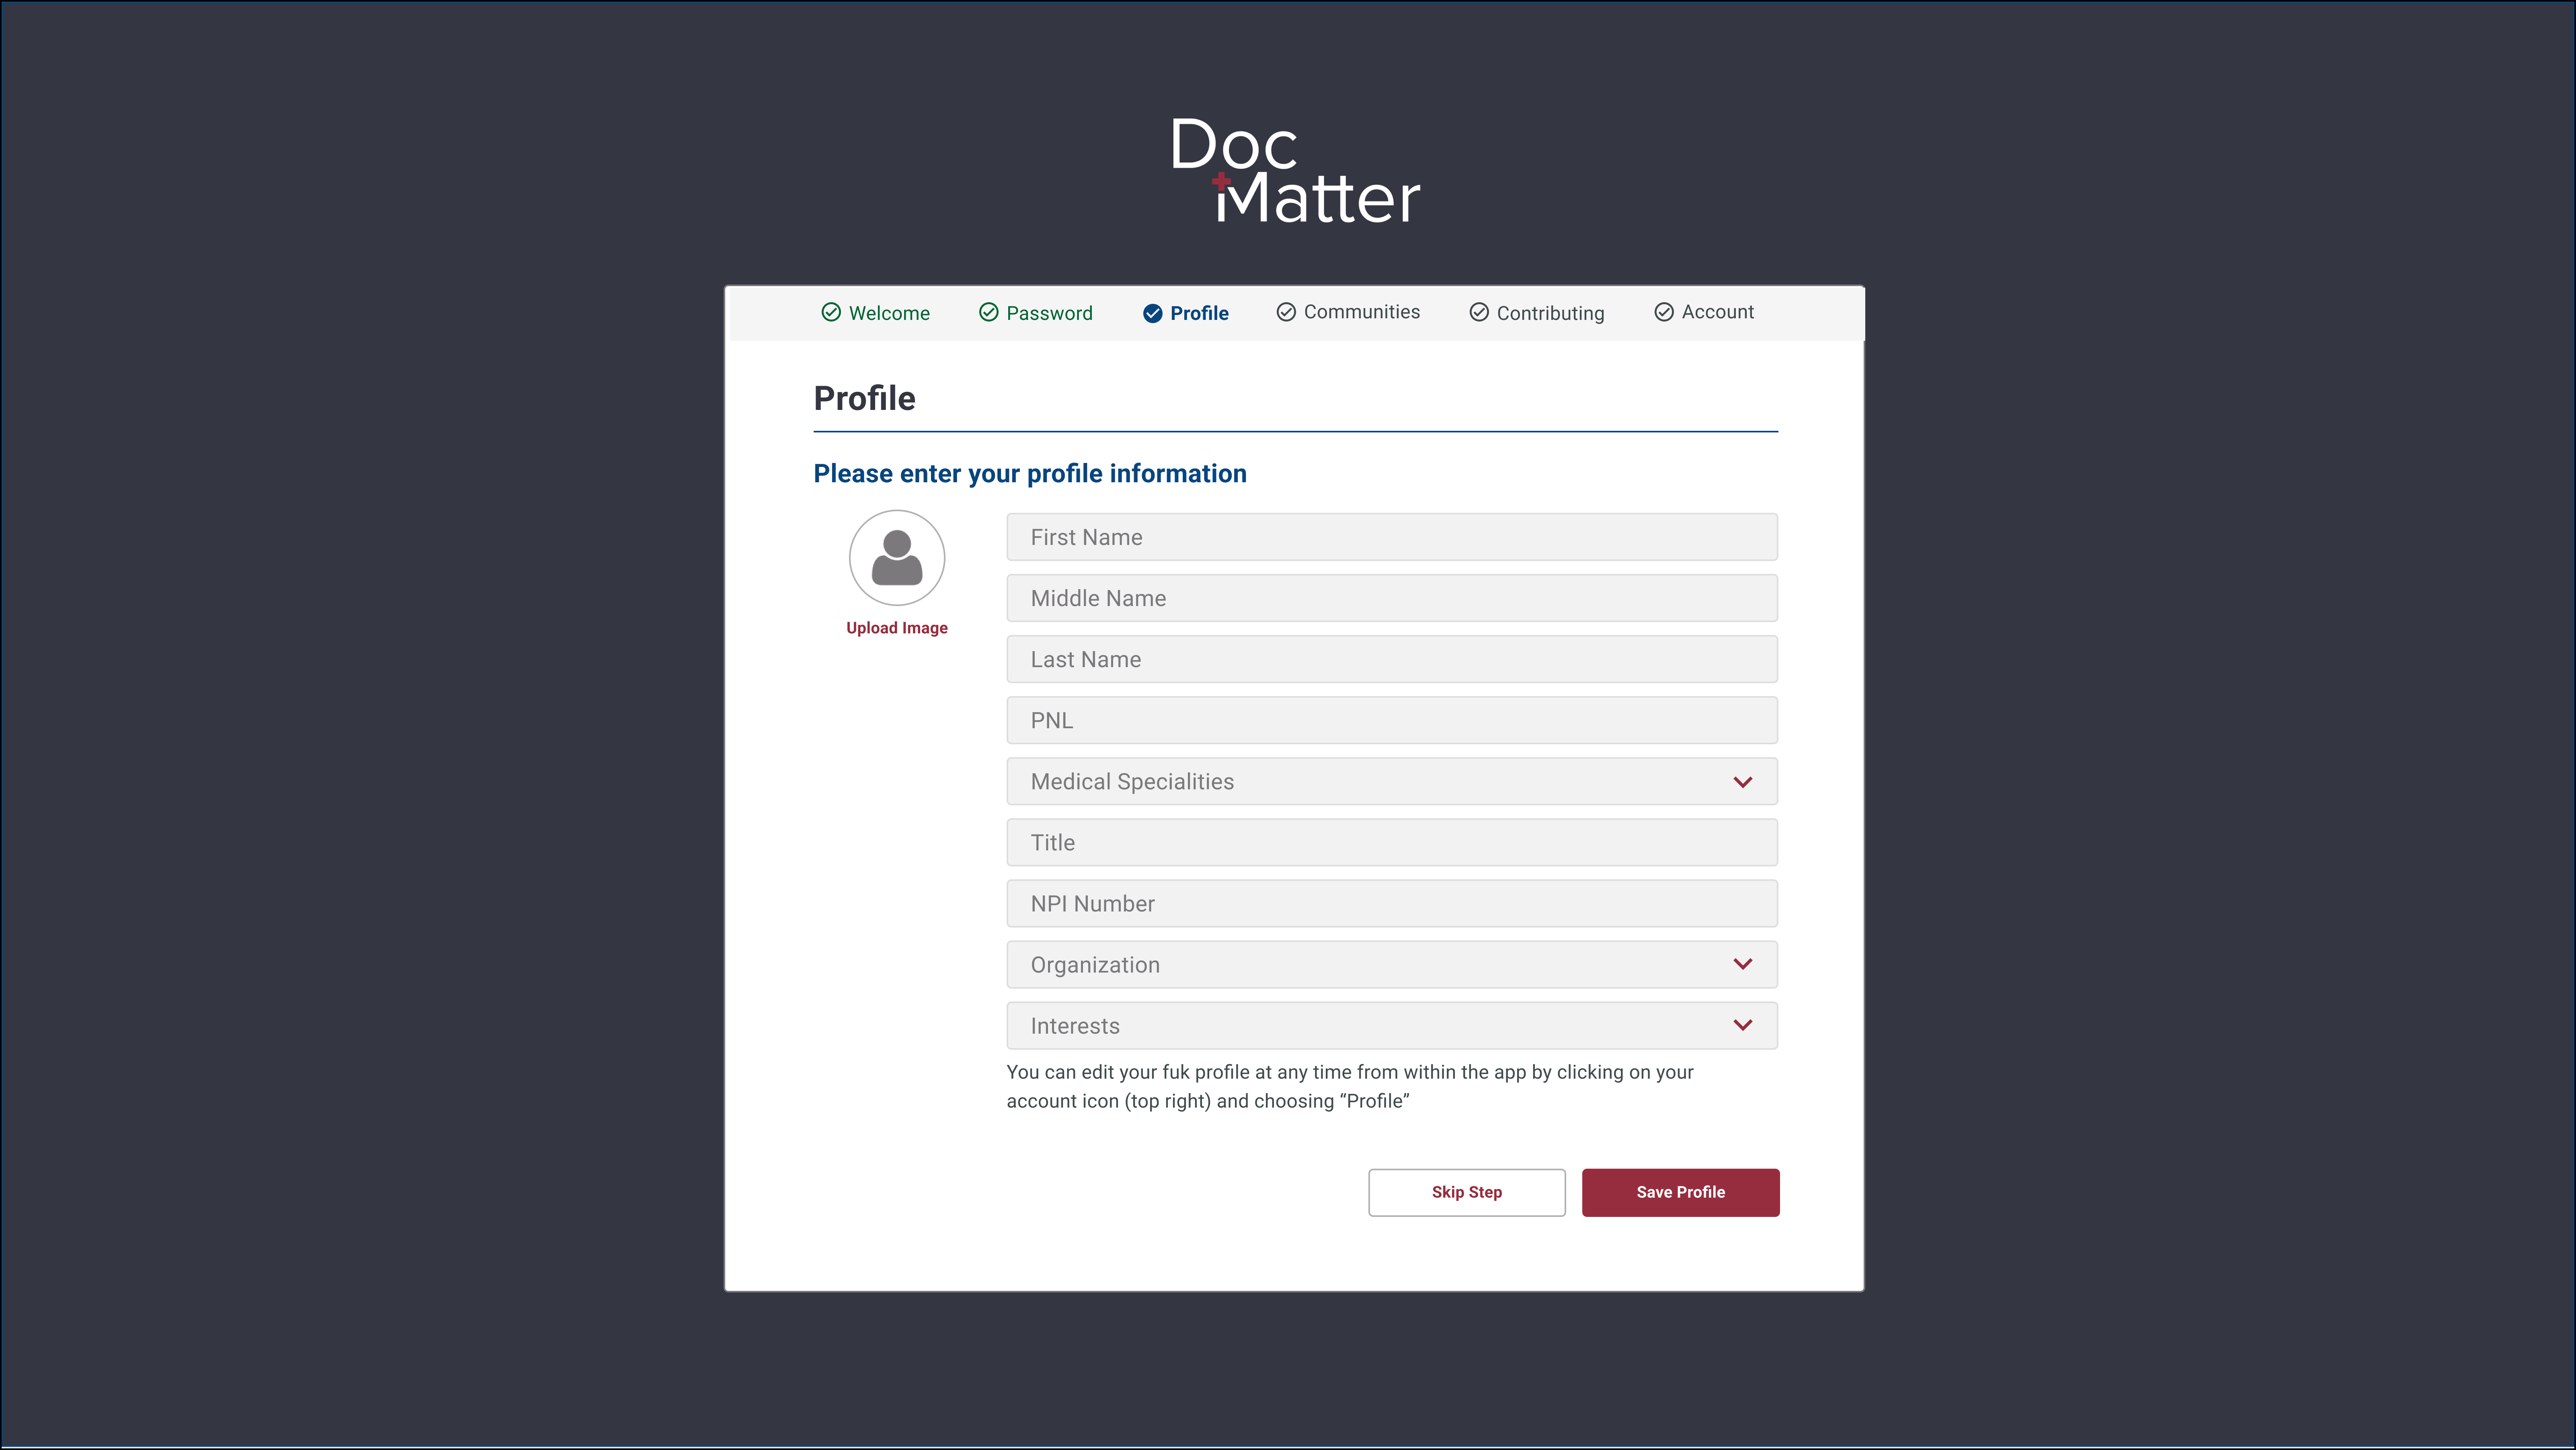Screen dimensions: 2576x1450
Task: Click the Skip Step button
Action: (1467, 1193)
